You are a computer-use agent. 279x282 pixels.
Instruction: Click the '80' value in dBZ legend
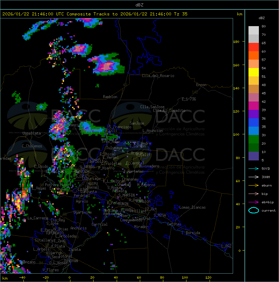[x=264, y=26]
